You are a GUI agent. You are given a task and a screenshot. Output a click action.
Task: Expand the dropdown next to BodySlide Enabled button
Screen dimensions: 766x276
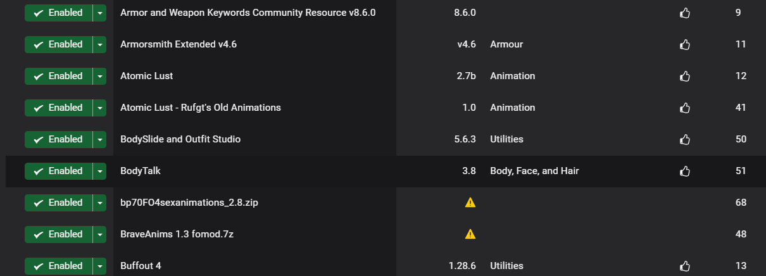pos(100,139)
